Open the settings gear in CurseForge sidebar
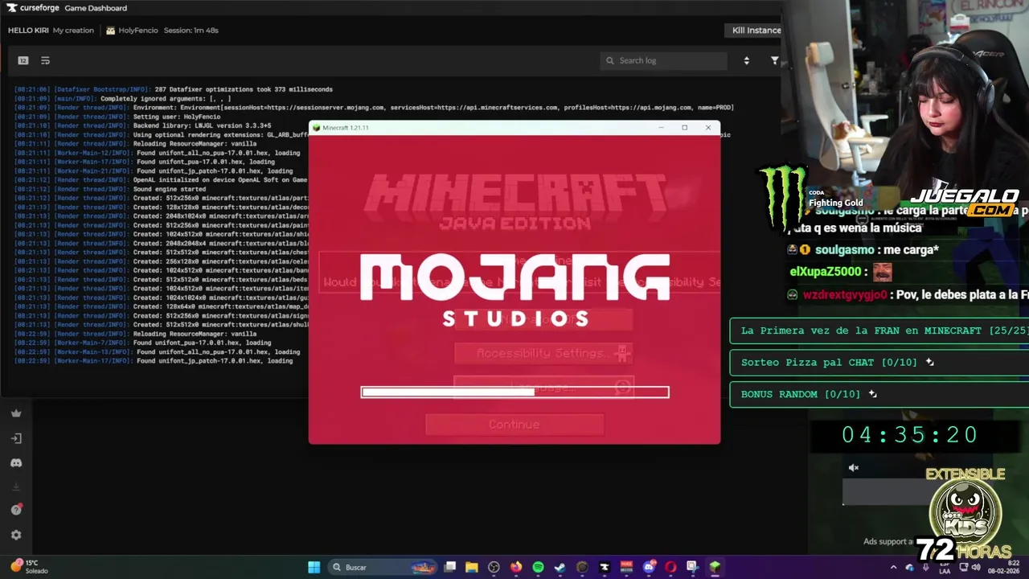Screen dimensions: 1029x579 click(16, 535)
